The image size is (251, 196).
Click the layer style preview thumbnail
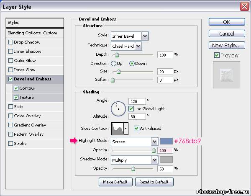226,75
